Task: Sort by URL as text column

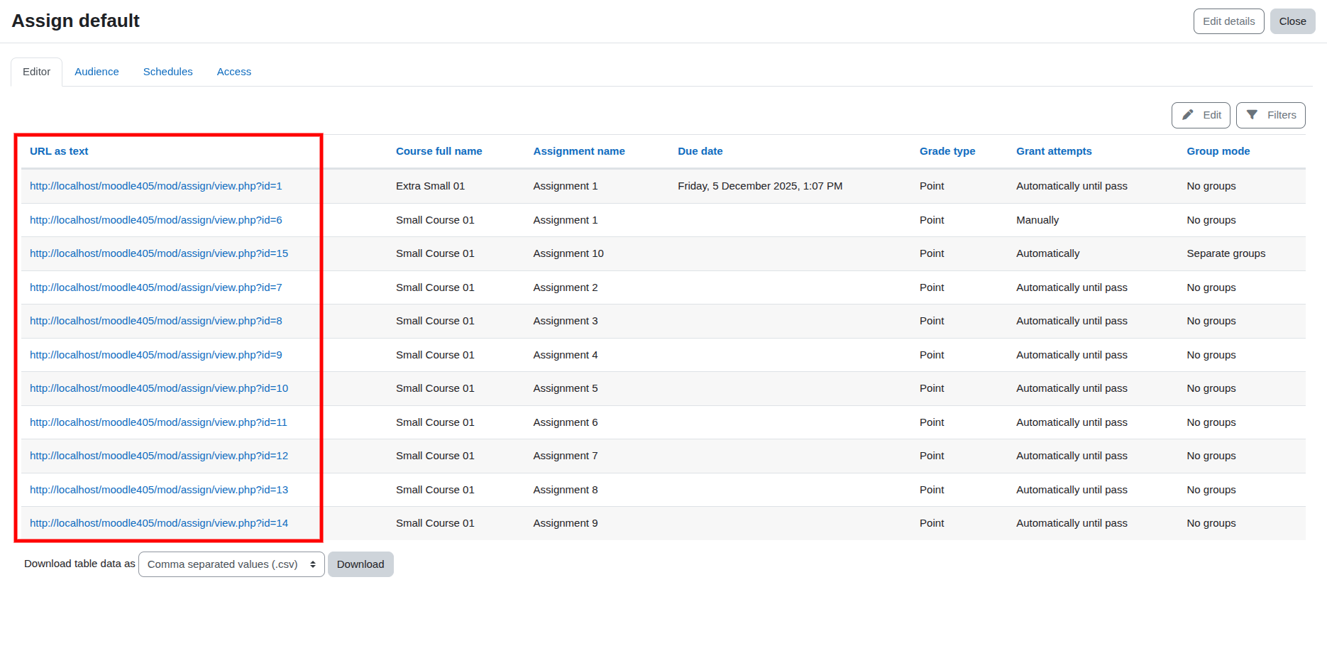Action: pyautogui.click(x=59, y=151)
